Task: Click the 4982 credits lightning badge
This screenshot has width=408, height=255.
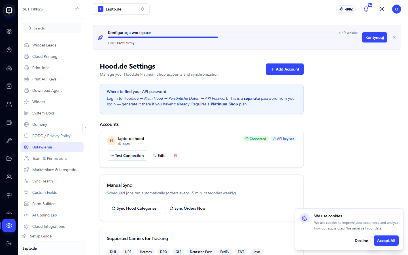Action: click(346, 9)
